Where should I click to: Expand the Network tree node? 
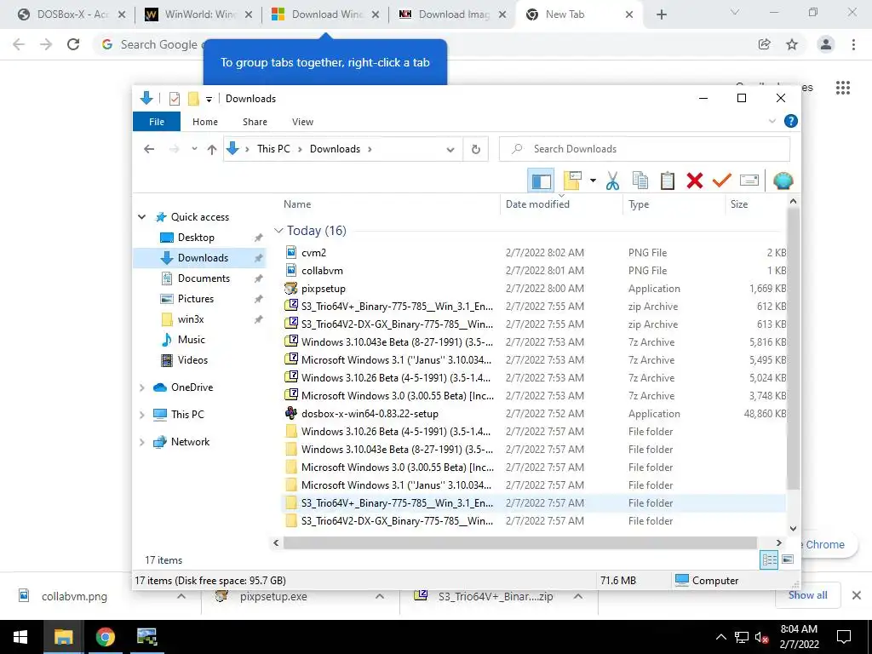click(142, 442)
